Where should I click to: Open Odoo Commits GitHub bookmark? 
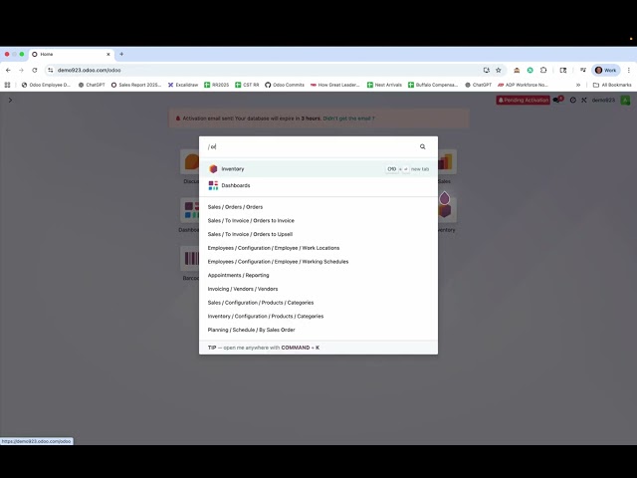[x=285, y=85]
